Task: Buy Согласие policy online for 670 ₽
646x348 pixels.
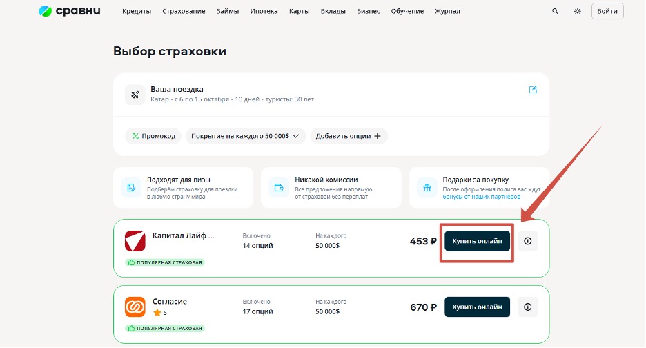Action: click(x=477, y=307)
